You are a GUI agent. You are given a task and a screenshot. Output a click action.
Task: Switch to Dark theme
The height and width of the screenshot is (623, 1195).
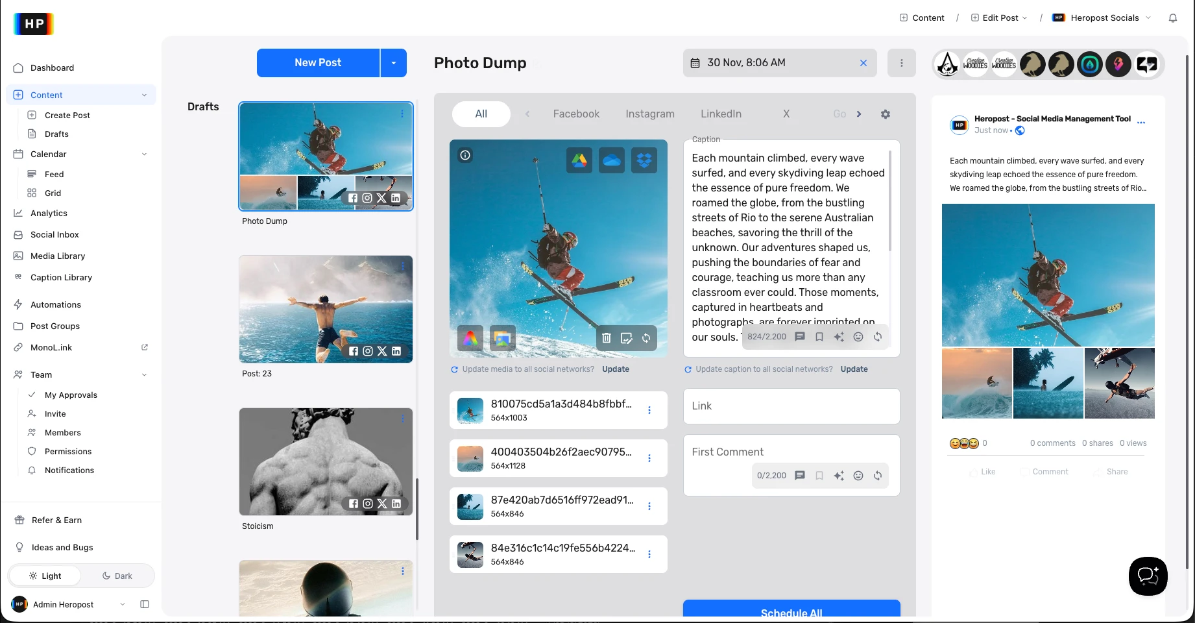[x=117, y=576]
